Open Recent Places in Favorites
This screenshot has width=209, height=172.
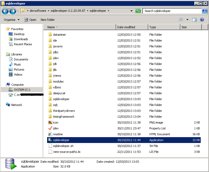coord(23,44)
